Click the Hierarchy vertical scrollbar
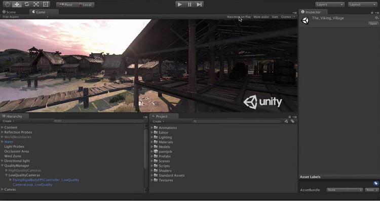The height and width of the screenshot is (201, 380). click(145, 149)
